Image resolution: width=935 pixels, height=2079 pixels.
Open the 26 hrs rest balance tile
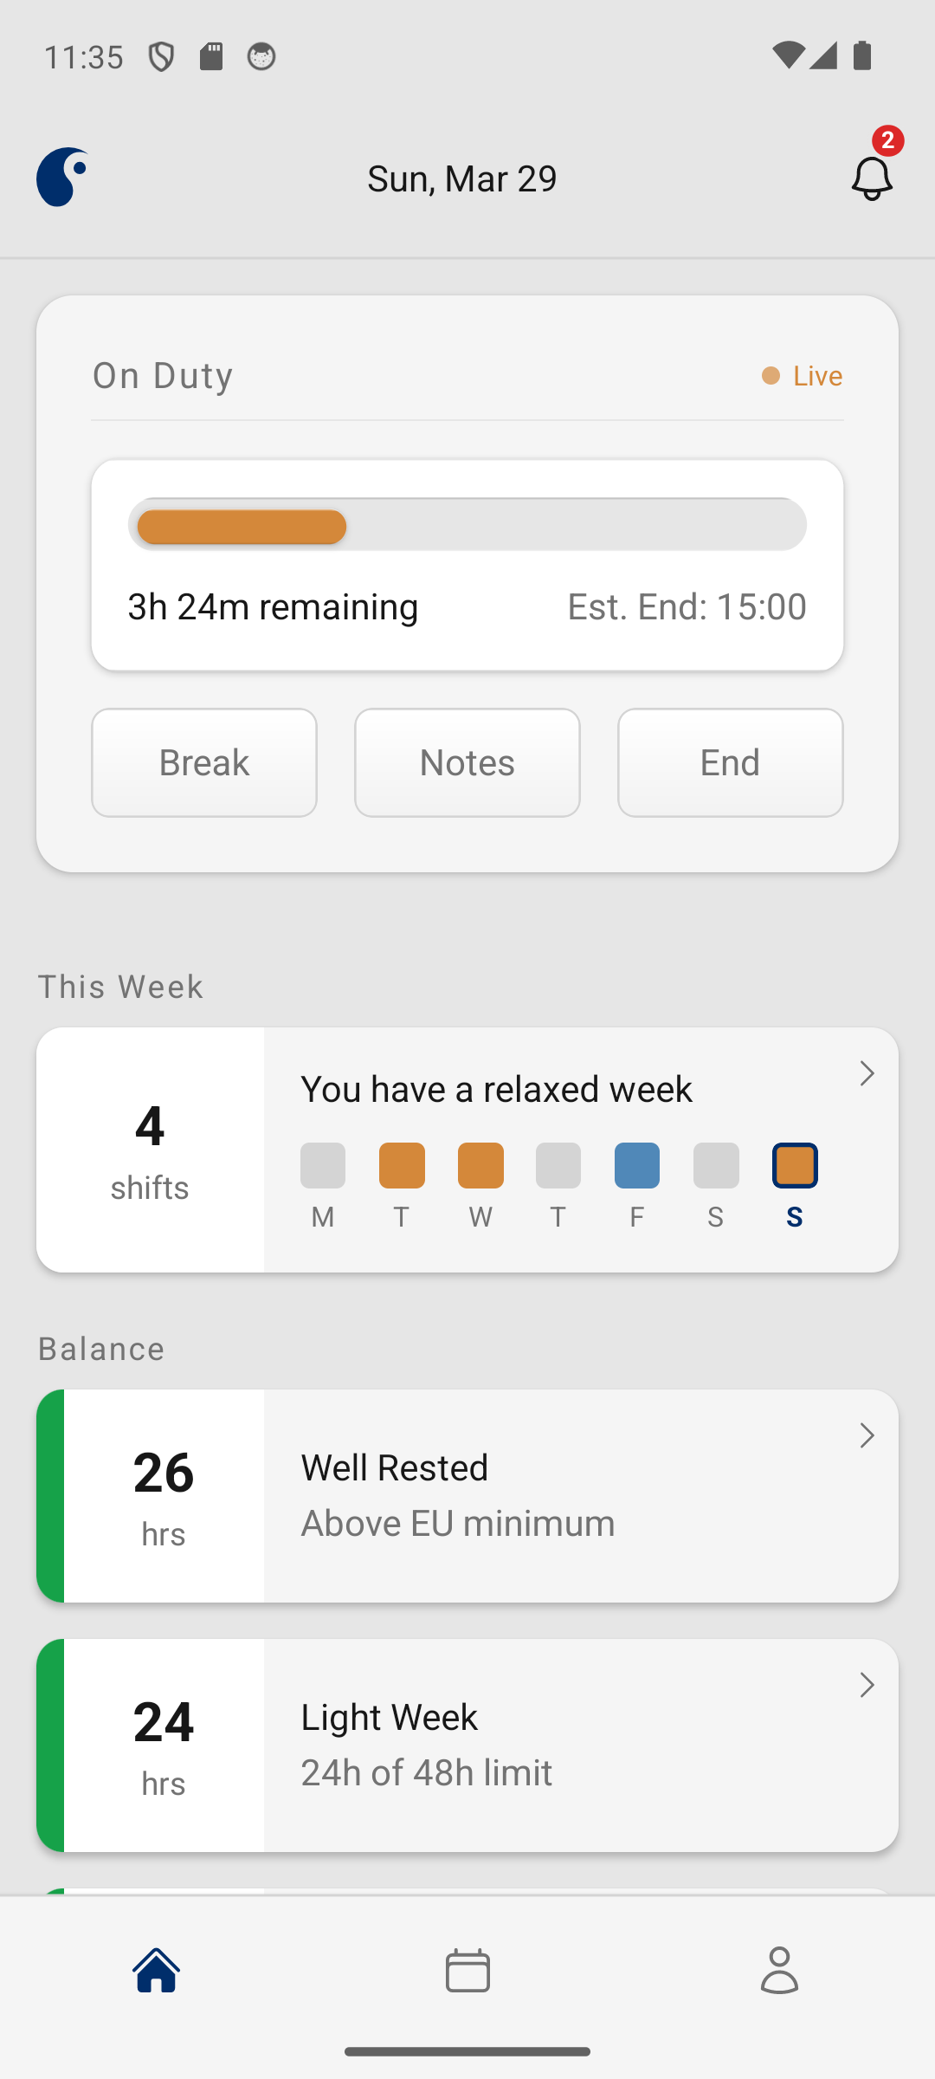[164, 1496]
